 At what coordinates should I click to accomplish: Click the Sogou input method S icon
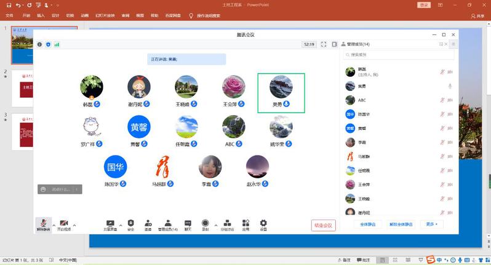(431, 259)
